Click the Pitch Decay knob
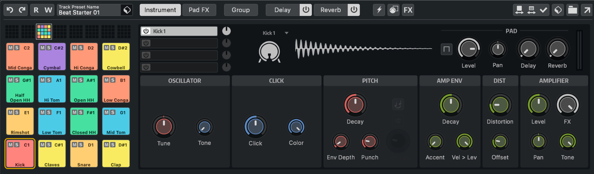Image resolution: width=594 pixels, height=174 pixels. coord(355,105)
